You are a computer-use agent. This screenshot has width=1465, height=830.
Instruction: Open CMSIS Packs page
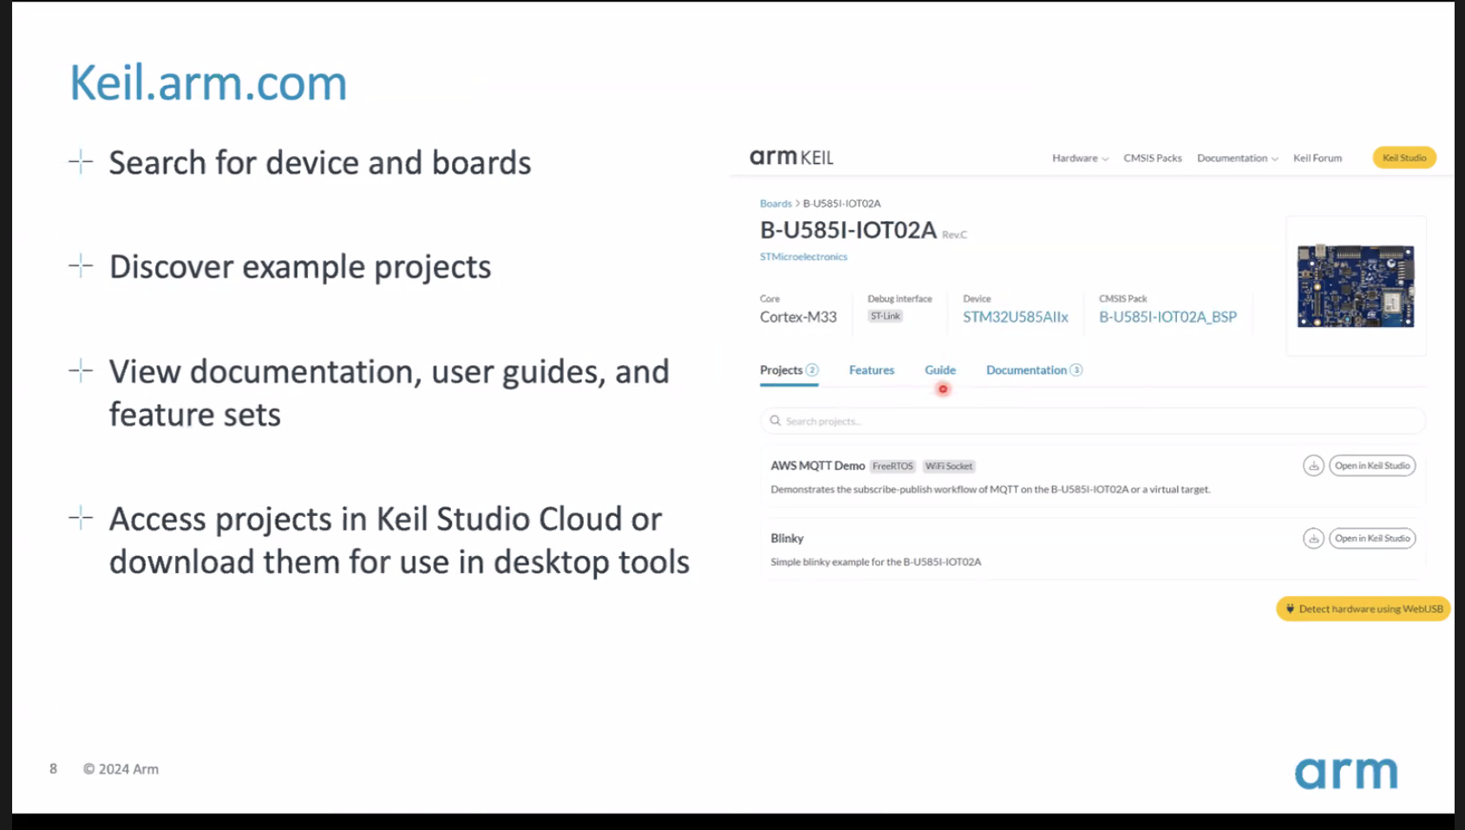coord(1152,158)
